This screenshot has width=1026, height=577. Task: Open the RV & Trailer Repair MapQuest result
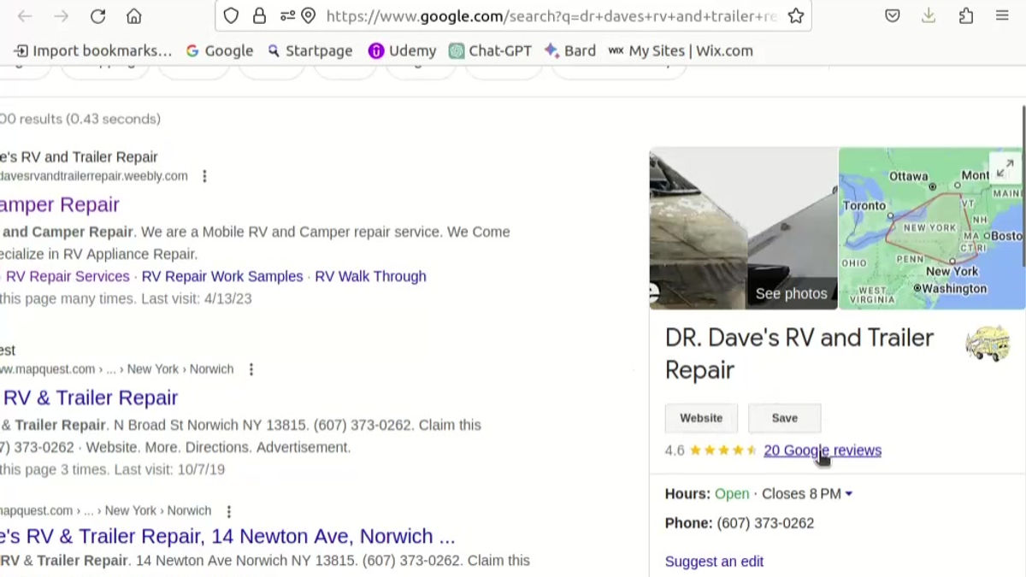click(90, 397)
